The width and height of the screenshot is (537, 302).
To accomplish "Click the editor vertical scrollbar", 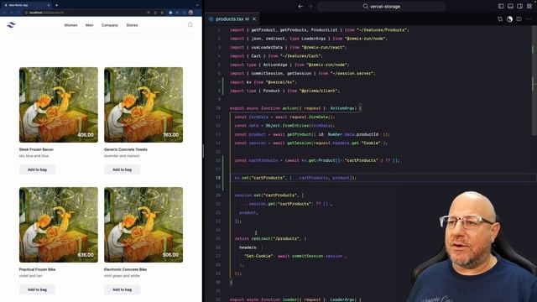I will pyautogui.click(x=534, y=81).
